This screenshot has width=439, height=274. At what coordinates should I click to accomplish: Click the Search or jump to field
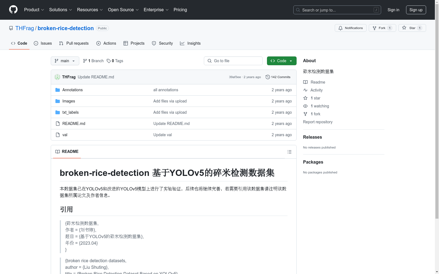pyautogui.click(x=337, y=10)
